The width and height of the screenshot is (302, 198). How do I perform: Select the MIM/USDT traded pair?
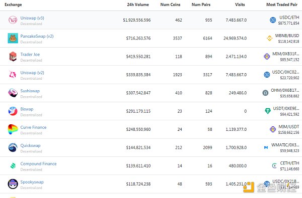coord(289,127)
